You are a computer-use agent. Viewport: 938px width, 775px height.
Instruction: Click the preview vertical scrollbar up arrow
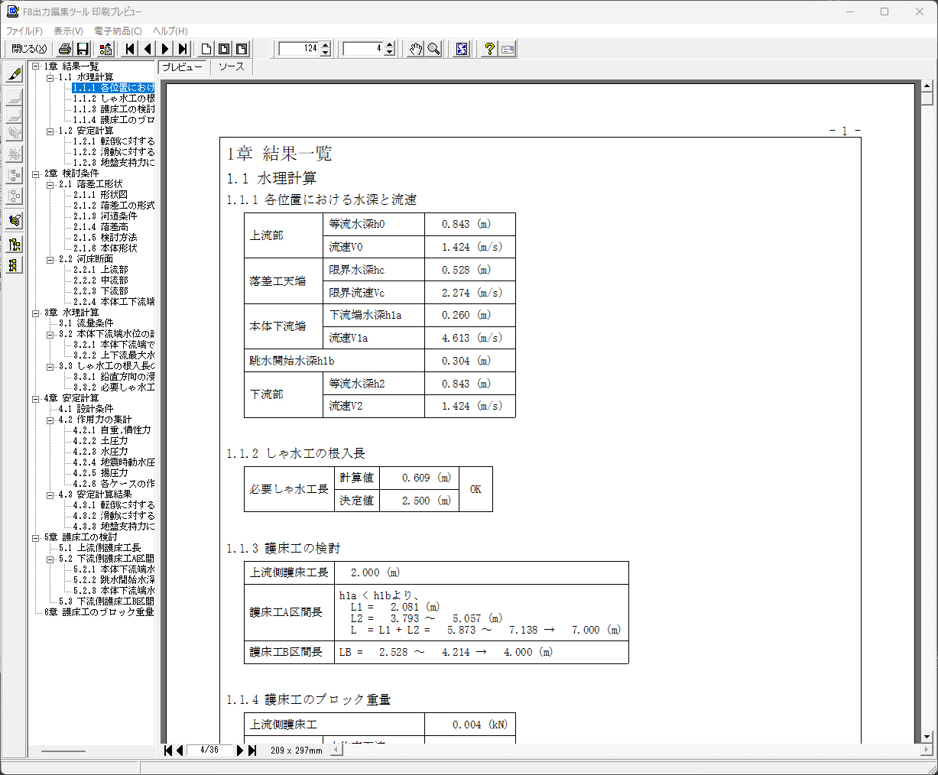click(x=927, y=86)
